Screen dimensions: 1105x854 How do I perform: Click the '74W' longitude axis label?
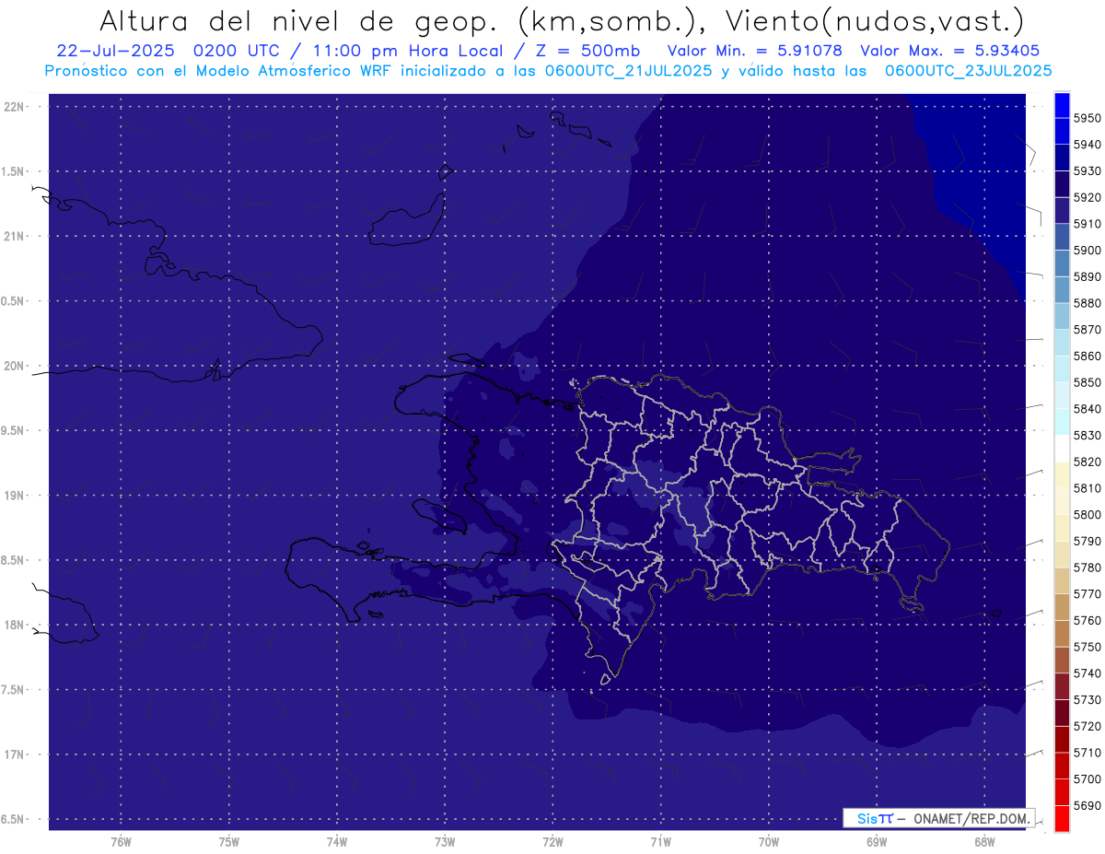[x=336, y=841]
